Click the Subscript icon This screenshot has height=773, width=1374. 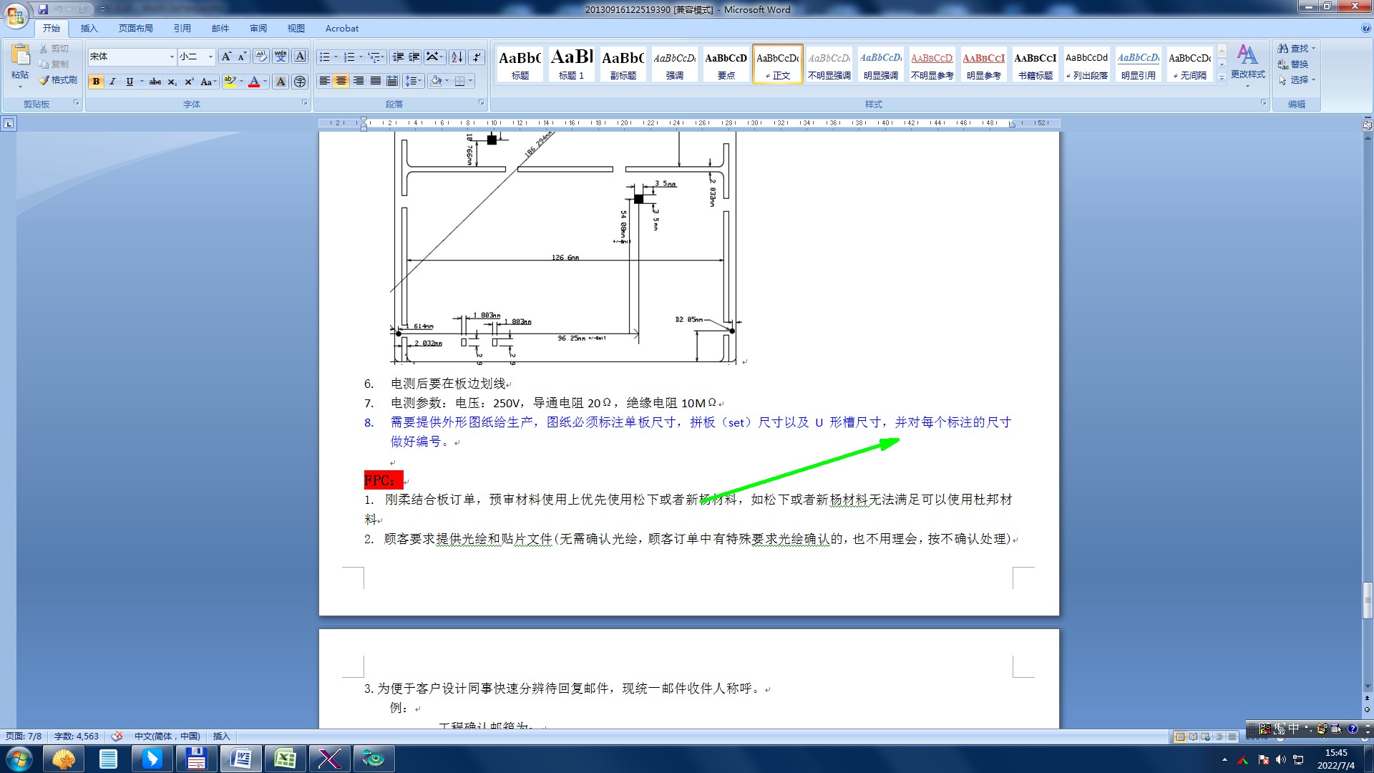tap(172, 82)
